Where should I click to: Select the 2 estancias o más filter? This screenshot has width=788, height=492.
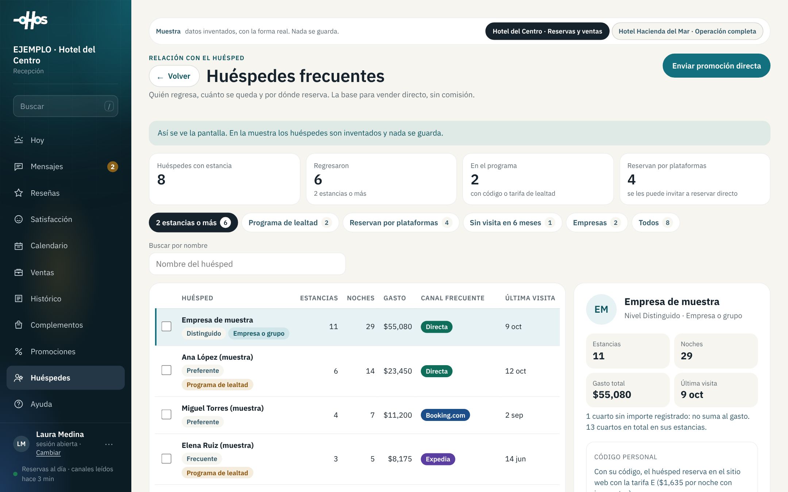pos(193,222)
